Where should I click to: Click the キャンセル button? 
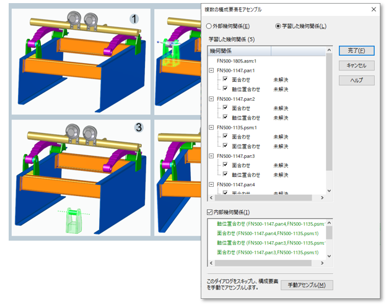tap(356, 66)
